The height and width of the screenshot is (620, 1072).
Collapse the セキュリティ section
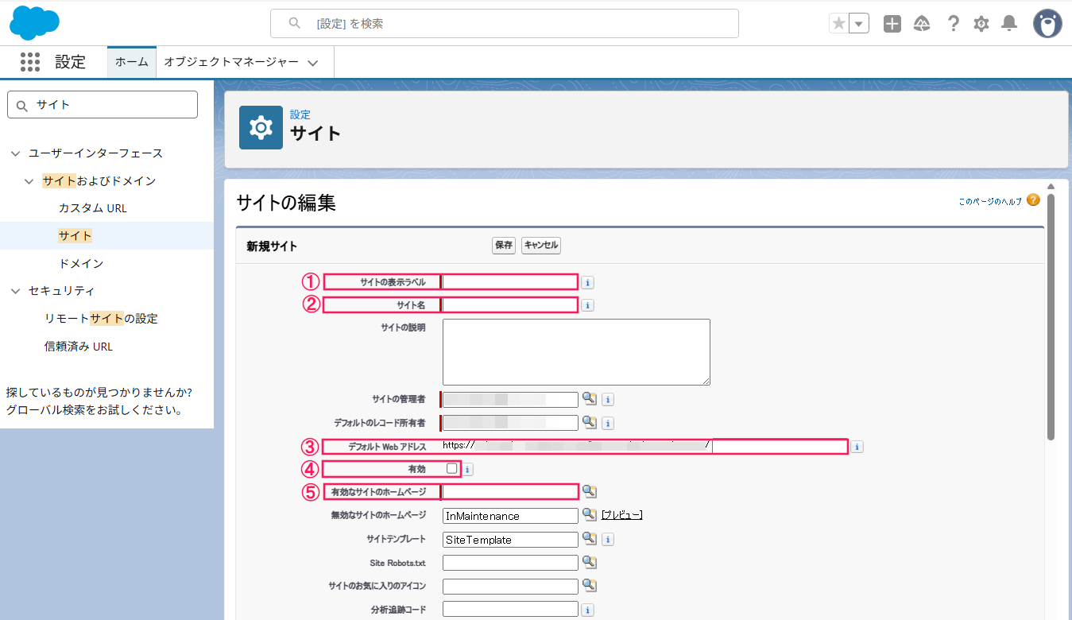tap(15, 291)
